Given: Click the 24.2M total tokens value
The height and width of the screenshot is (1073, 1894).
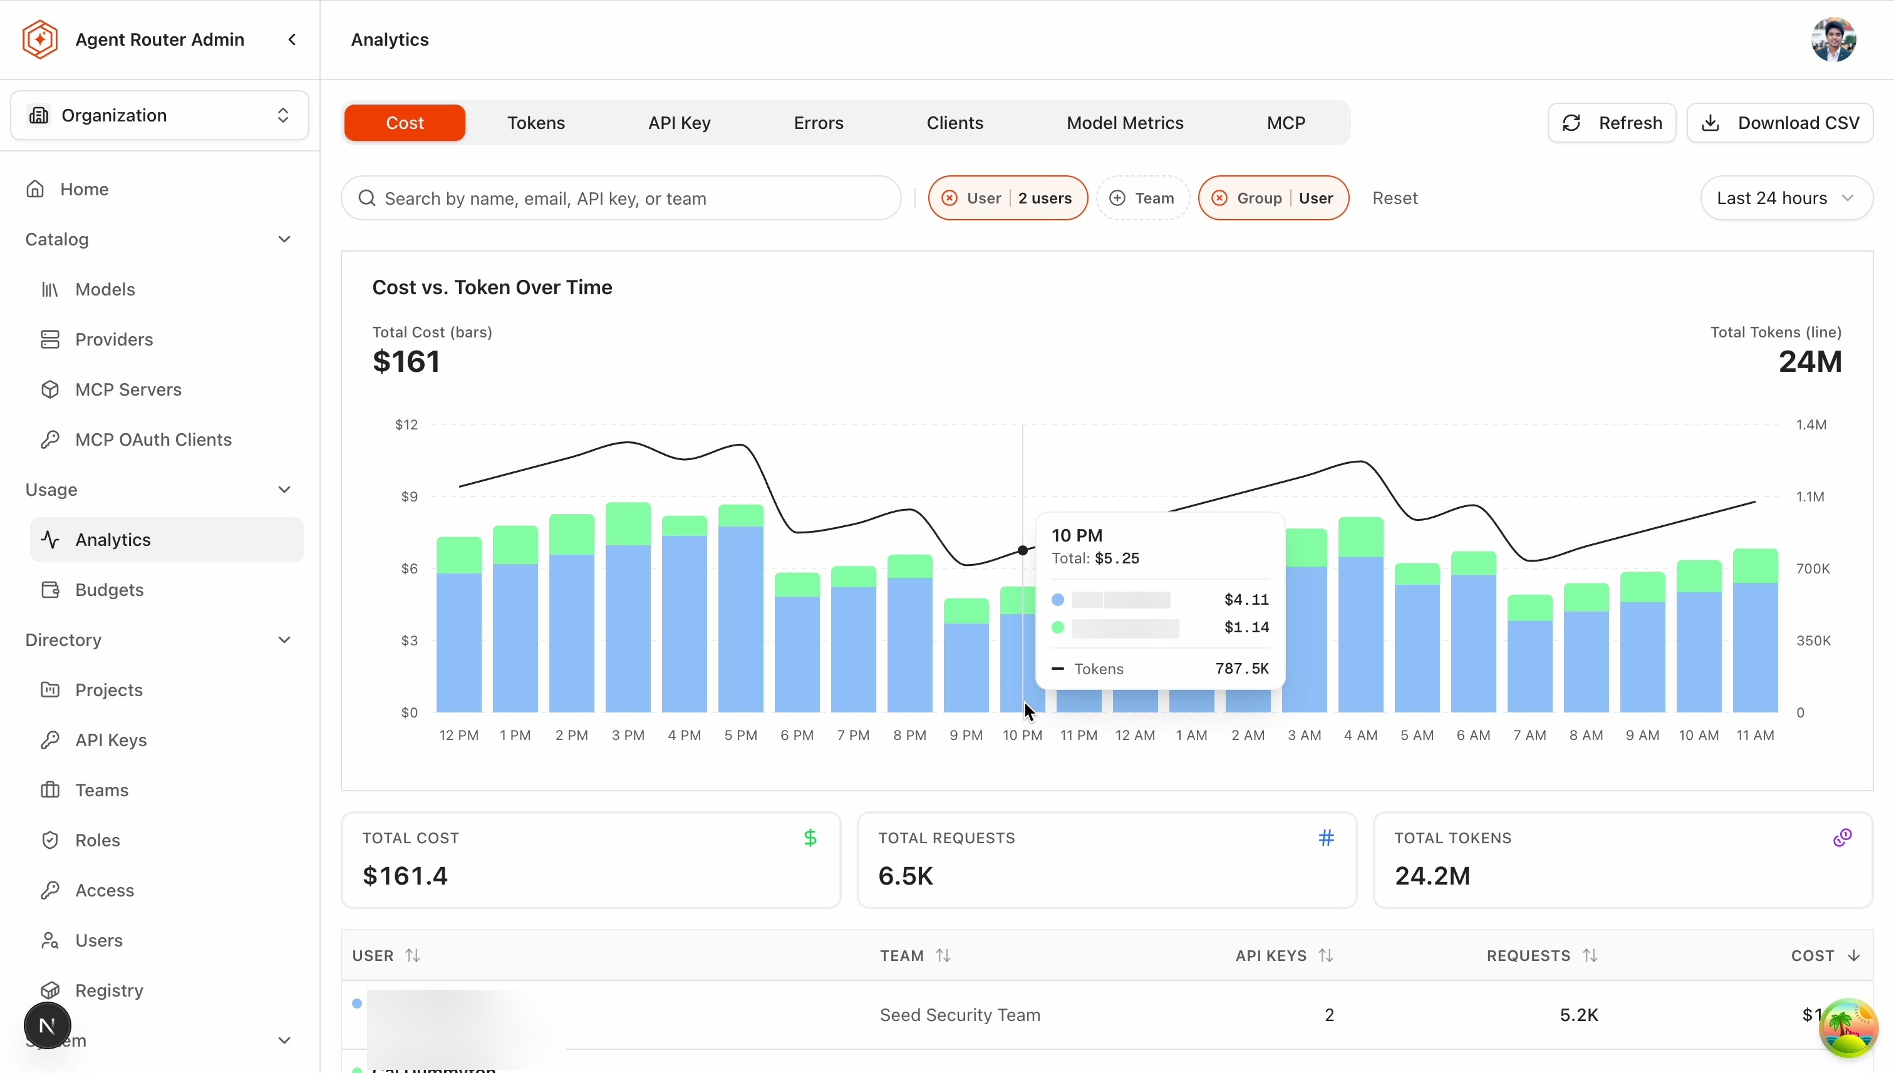Looking at the screenshot, I should 1432,876.
